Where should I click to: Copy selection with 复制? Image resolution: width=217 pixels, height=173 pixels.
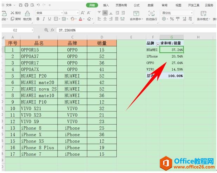(x=16, y=19)
